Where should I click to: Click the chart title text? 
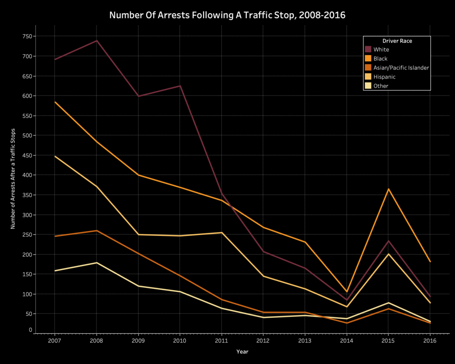(227, 15)
